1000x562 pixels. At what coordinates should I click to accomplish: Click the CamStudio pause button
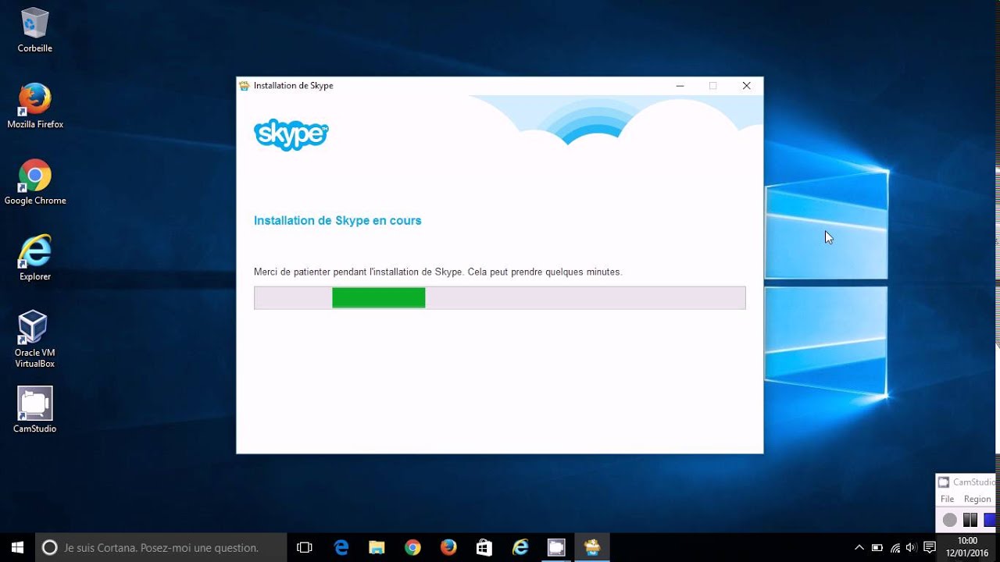(x=970, y=520)
